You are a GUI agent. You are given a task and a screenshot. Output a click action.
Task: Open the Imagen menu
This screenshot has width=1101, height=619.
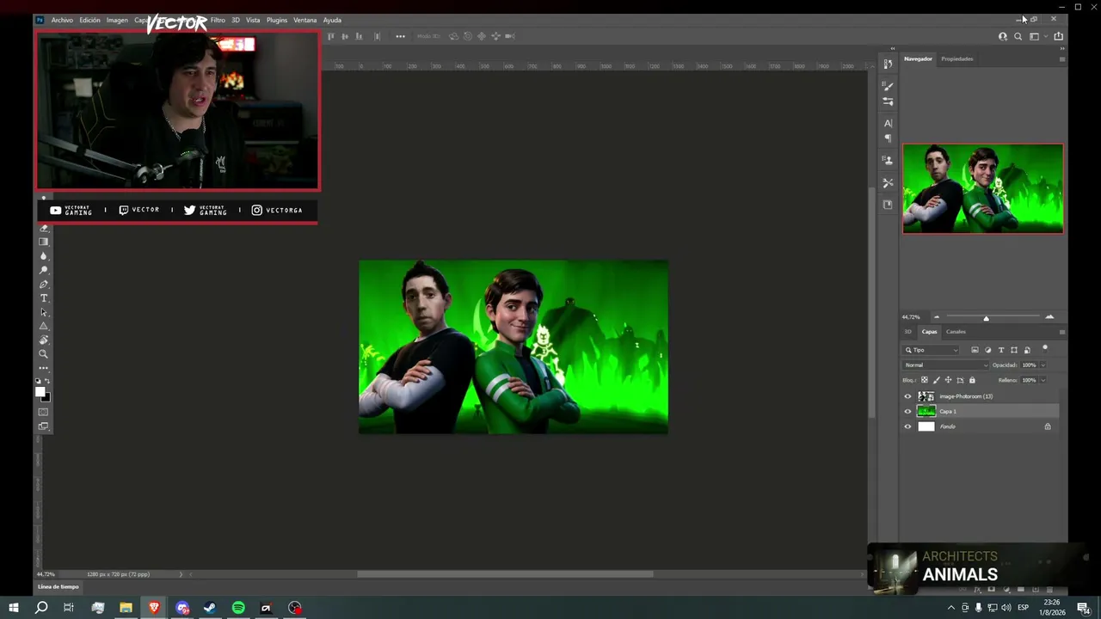point(117,20)
